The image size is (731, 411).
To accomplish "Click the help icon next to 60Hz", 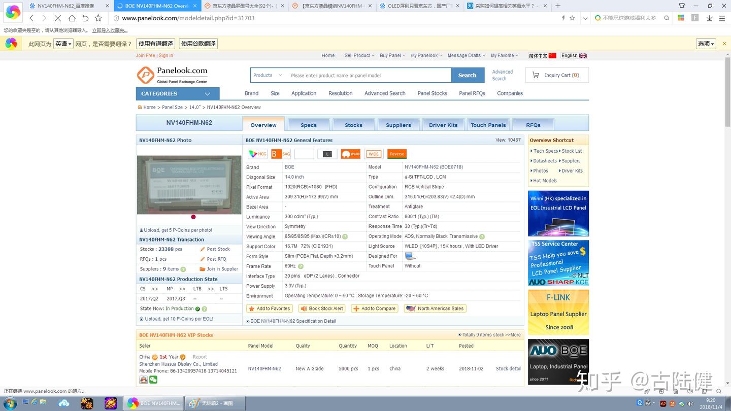I will click(x=301, y=266).
